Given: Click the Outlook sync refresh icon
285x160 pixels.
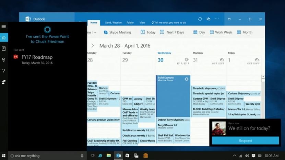Looking at the screenshot, I should tap(200, 19).
